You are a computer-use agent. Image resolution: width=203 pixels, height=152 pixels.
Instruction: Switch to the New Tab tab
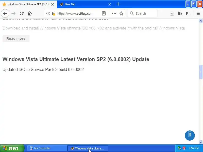point(86,4)
